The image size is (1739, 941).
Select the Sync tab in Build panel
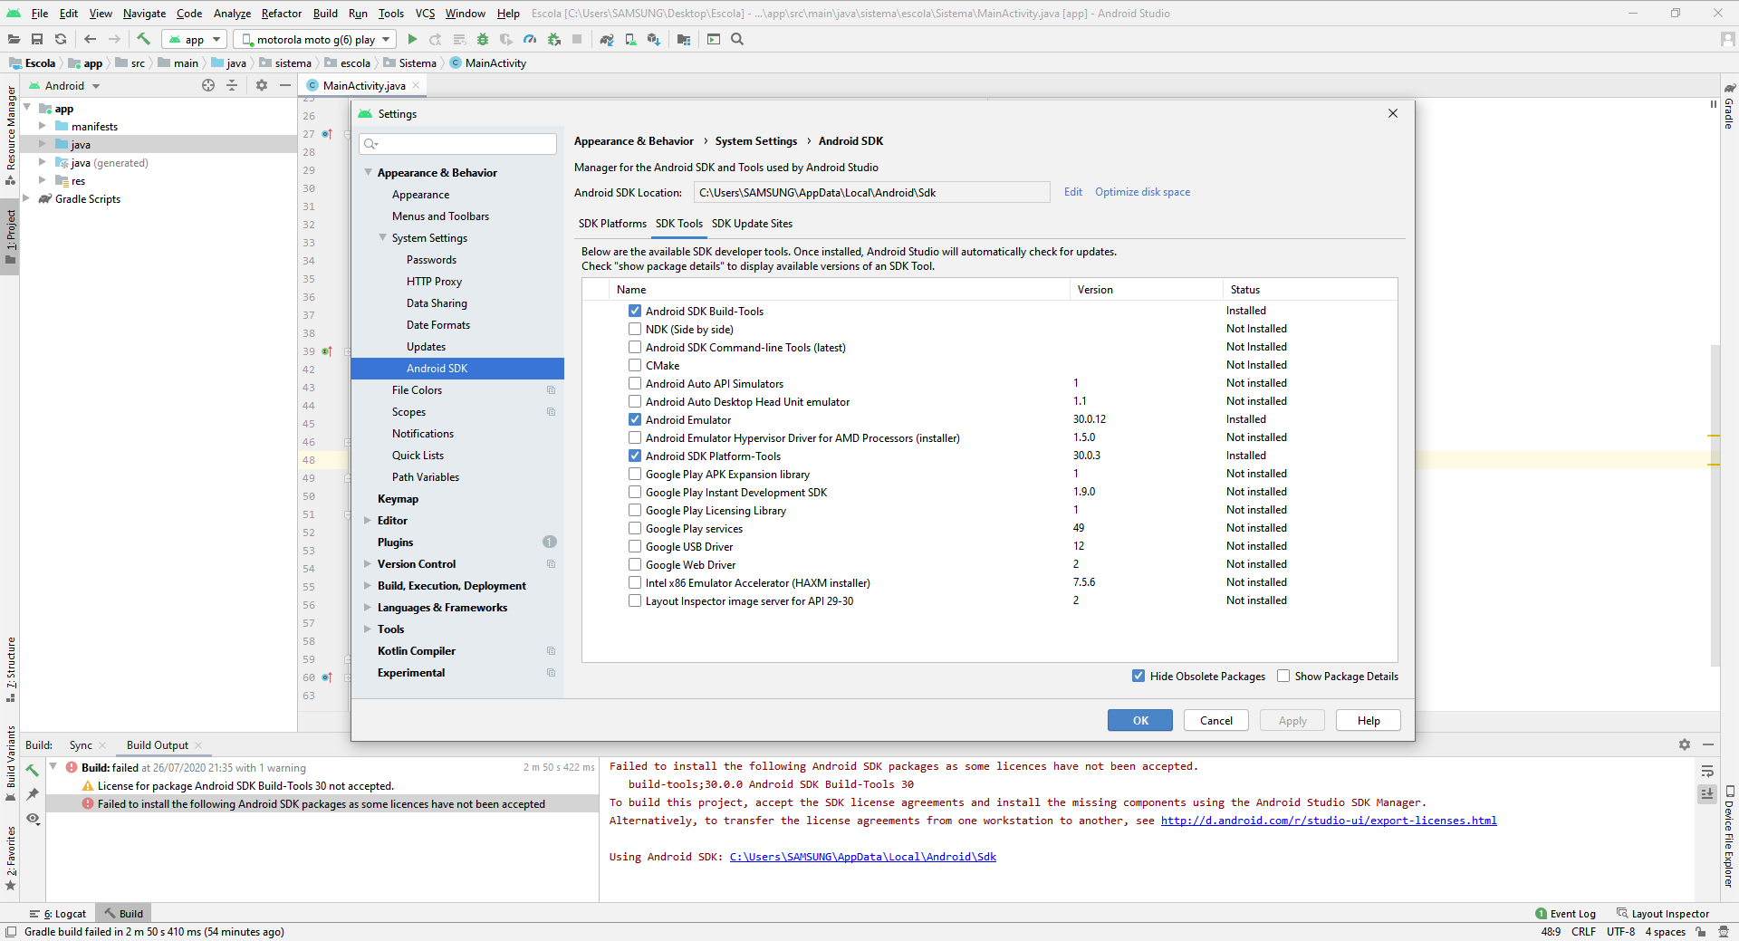click(x=81, y=745)
